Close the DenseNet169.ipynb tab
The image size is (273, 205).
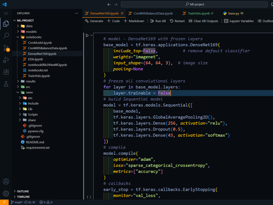pos(122,13)
